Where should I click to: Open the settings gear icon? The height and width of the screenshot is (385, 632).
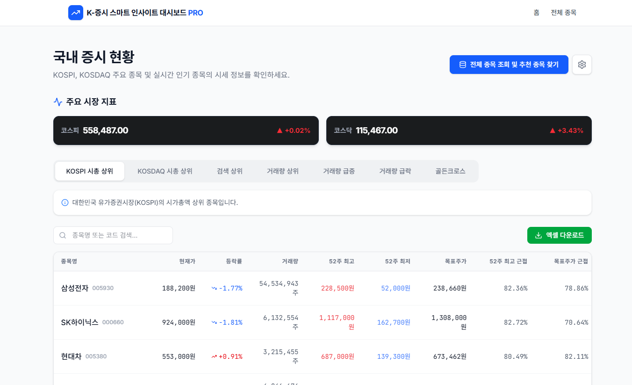pyautogui.click(x=582, y=65)
